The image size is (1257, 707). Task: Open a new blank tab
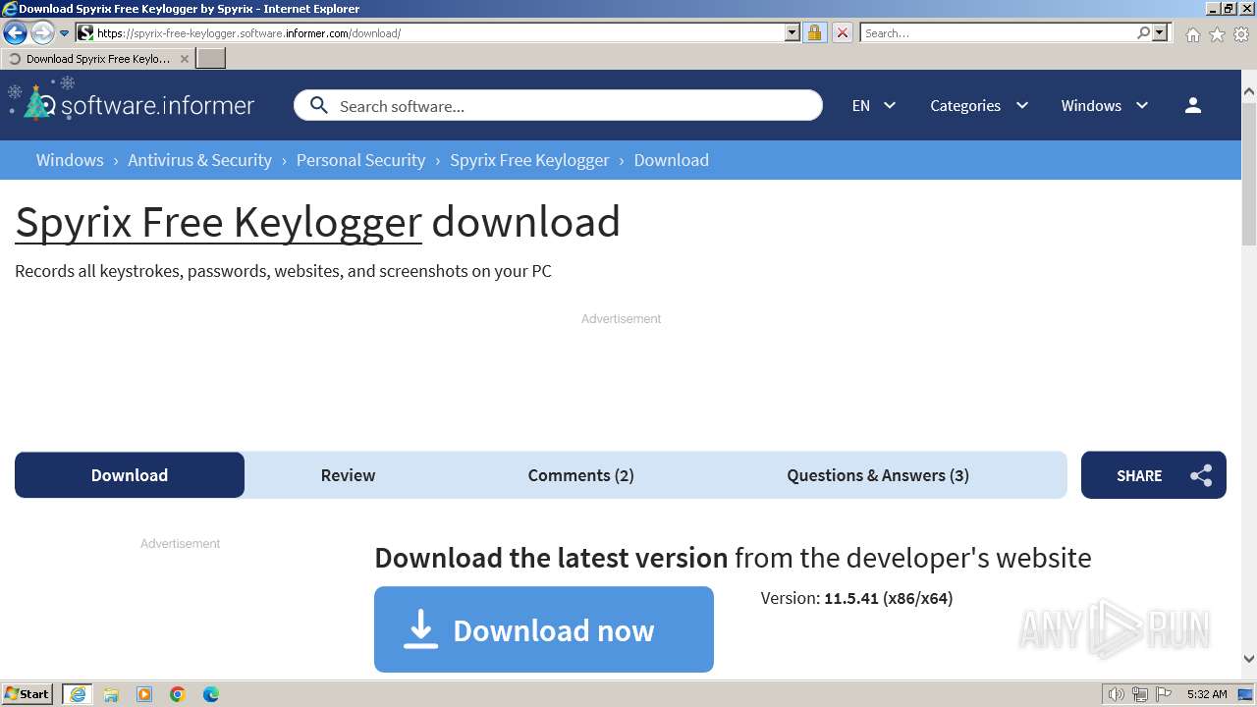pyautogui.click(x=211, y=59)
